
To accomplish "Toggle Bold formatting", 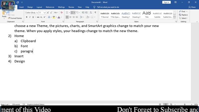I will (27, 17).
